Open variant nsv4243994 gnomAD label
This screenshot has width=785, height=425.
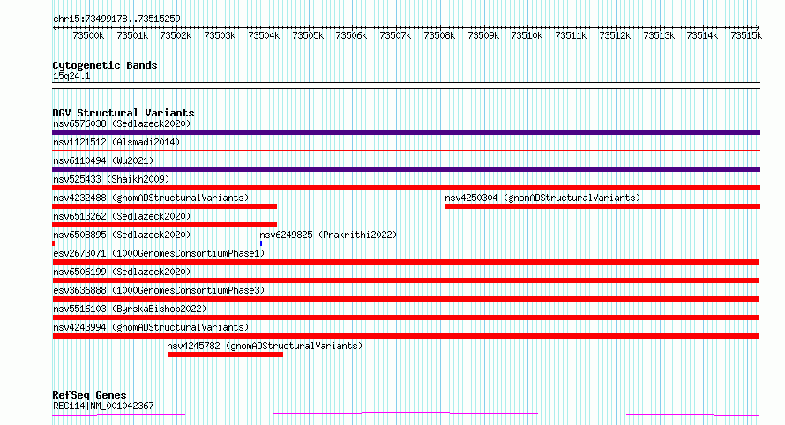click(x=151, y=327)
